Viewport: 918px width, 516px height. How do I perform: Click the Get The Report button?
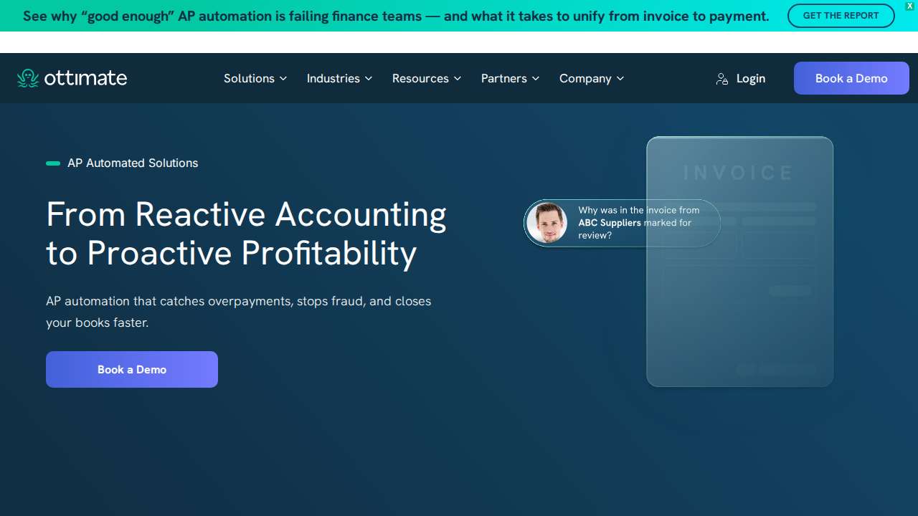pyautogui.click(x=841, y=16)
